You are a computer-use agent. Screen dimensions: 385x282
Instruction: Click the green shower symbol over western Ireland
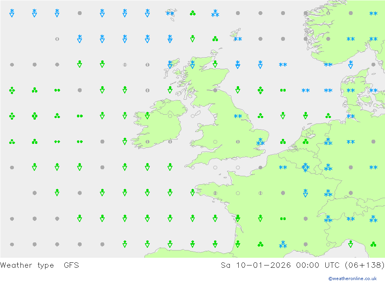[x=147, y=115]
